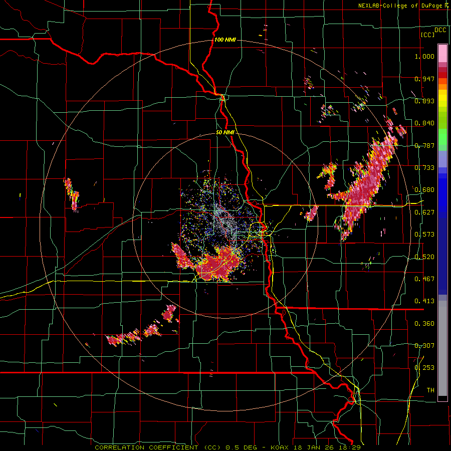The height and width of the screenshot is (451, 451).
Task: Click the 0.467 scale value
Action: [x=424, y=279]
